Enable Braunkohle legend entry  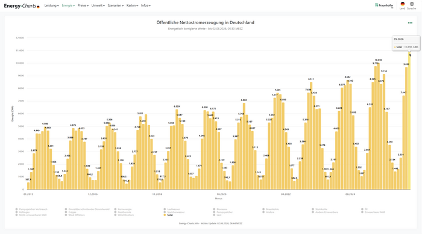(x=271, y=209)
